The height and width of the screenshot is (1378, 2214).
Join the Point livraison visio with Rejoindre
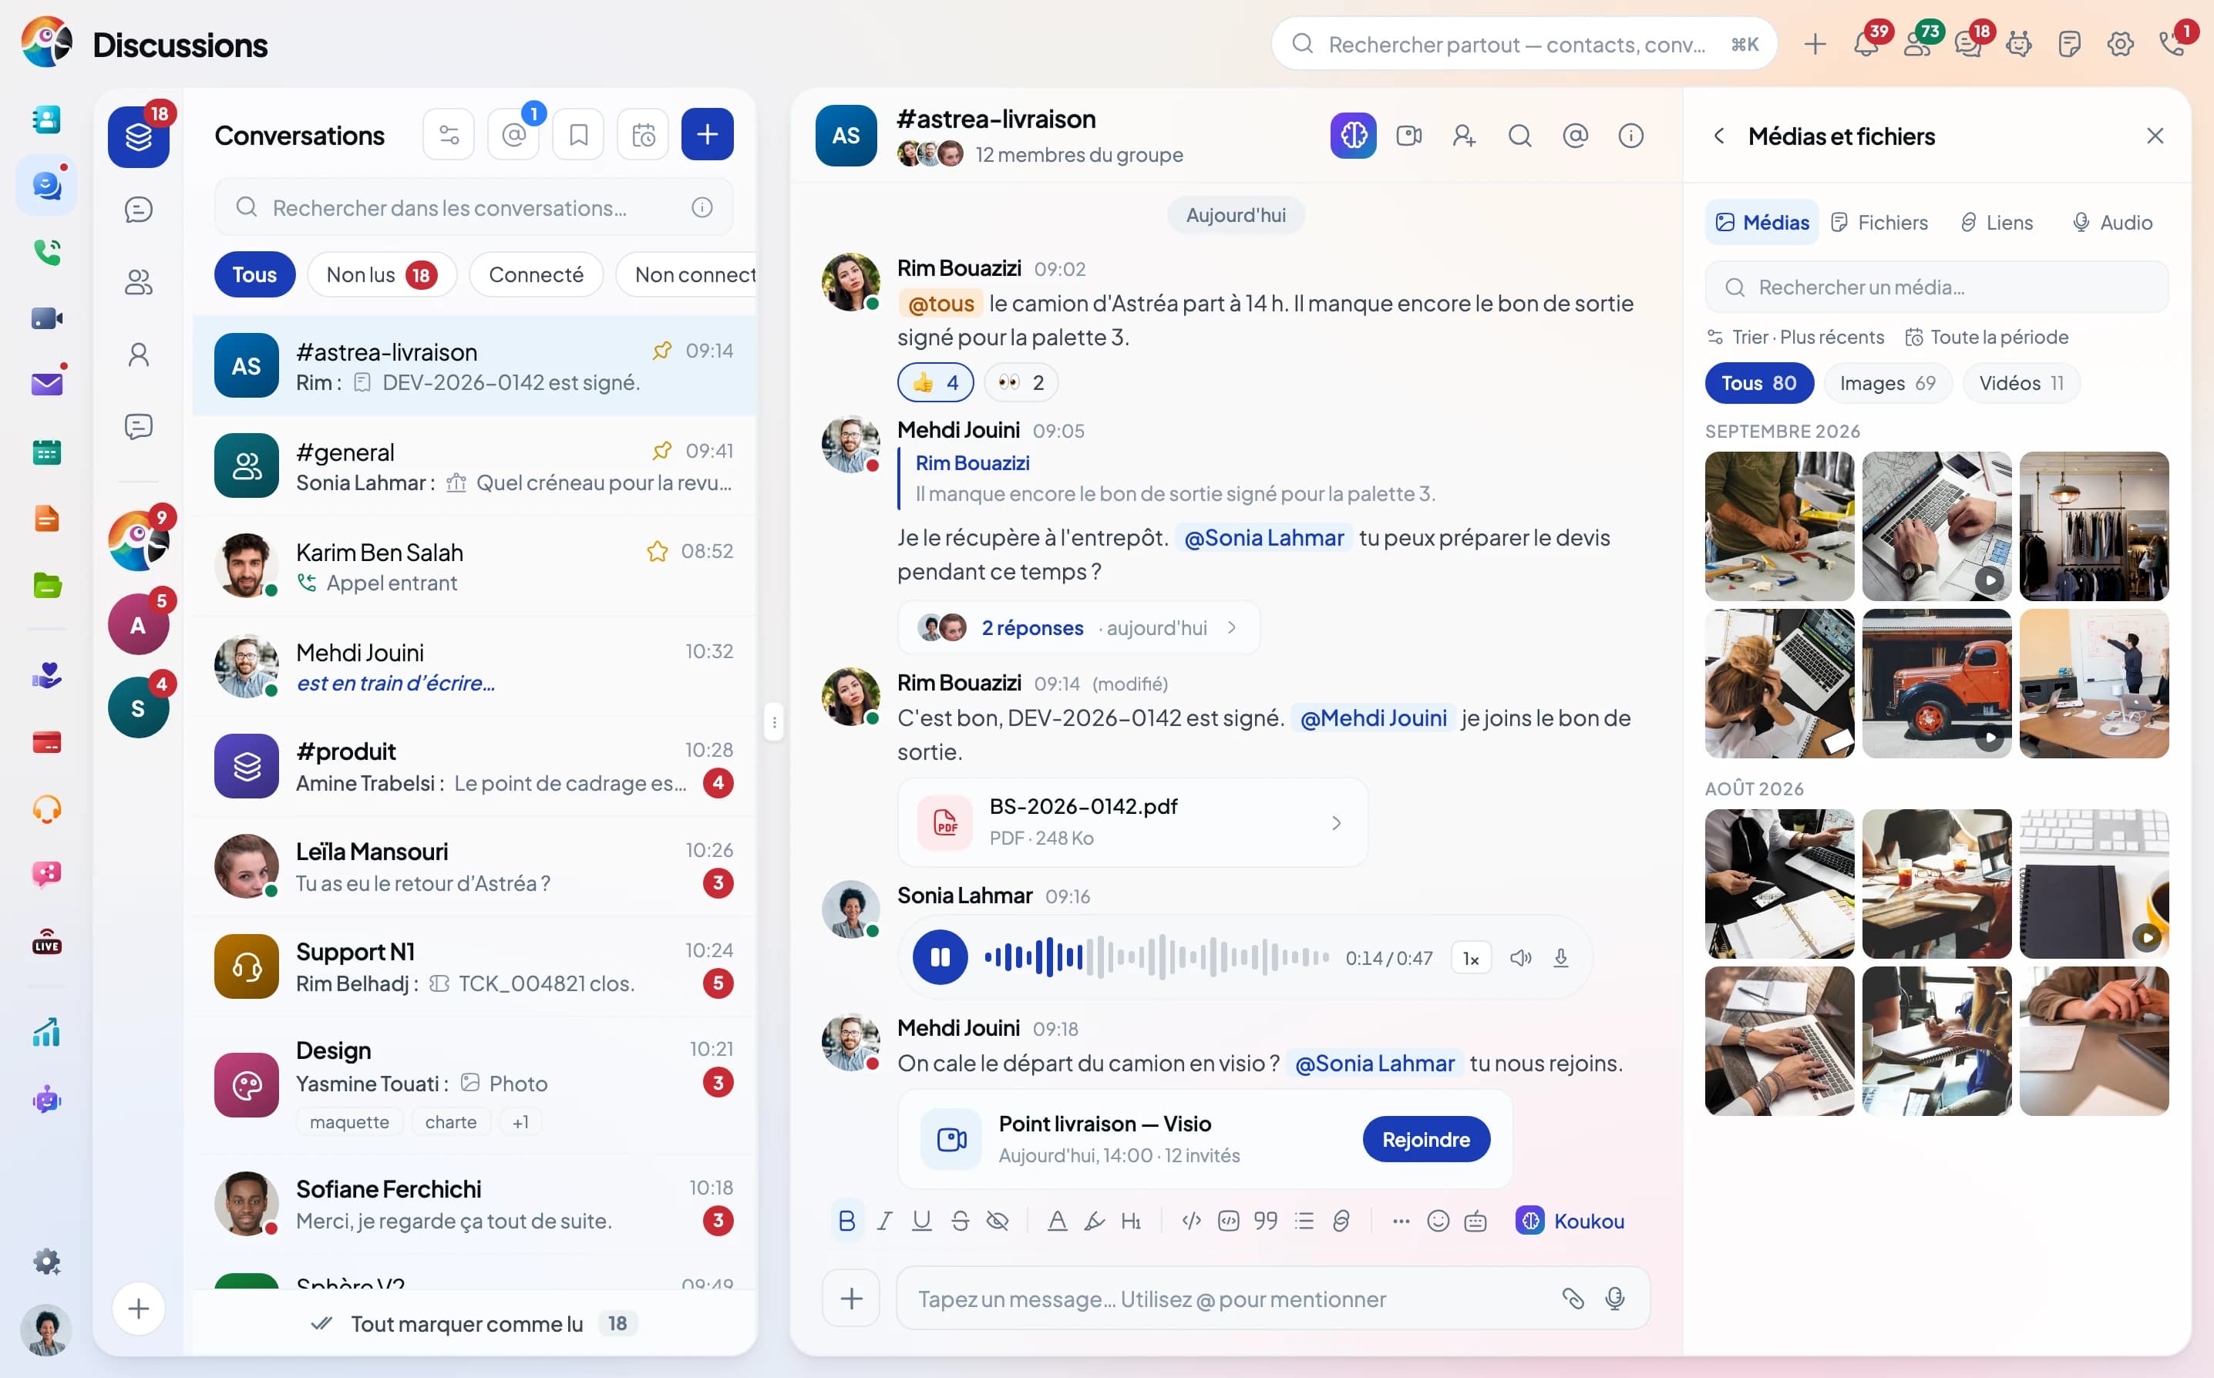[x=1425, y=1139]
